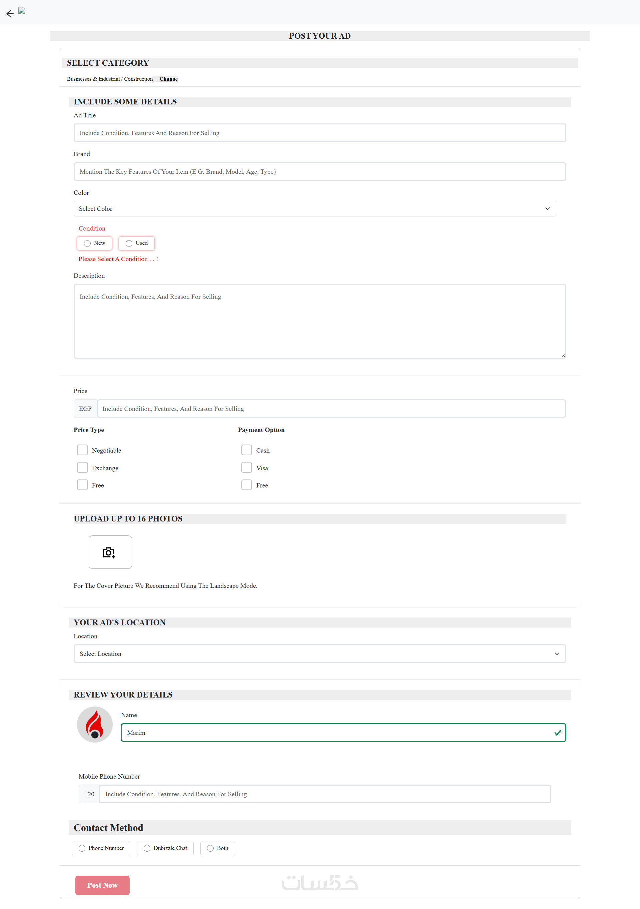
Task: Click the flame profile avatar
Action: pos(95,724)
